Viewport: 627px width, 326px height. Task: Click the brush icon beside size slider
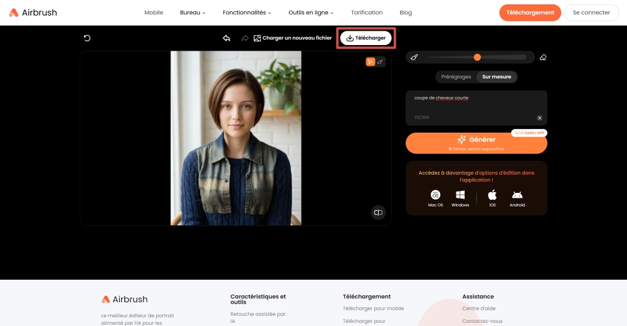[x=414, y=58]
